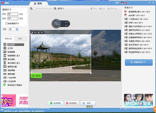Viewport: 156px width, 113px height.
Task: Click the cancel cropping button
Action: [72, 103]
